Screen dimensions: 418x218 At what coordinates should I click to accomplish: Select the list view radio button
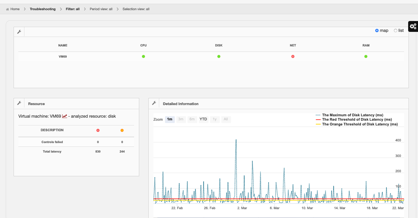396,31
